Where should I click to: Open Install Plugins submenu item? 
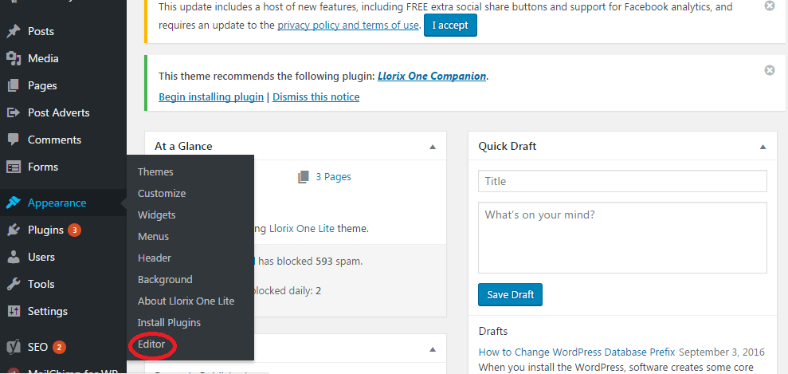pos(169,323)
